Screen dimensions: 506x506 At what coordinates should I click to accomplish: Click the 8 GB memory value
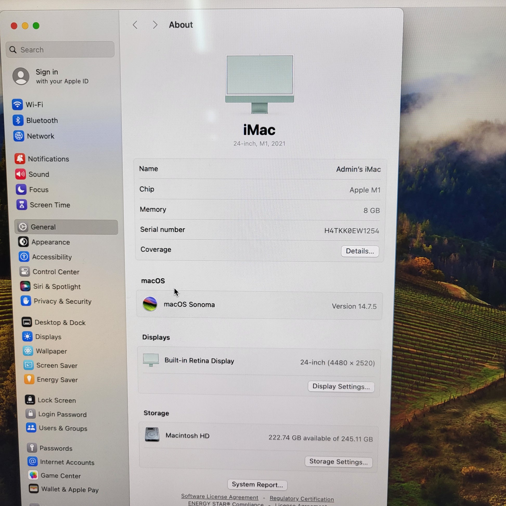(x=371, y=210)
